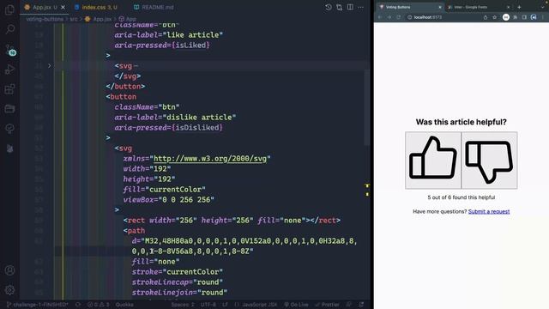This screenshot has width=549, height=309.
Task: Change end of line sequence LF
Action: pyautogui.click(x=225, y=305)
